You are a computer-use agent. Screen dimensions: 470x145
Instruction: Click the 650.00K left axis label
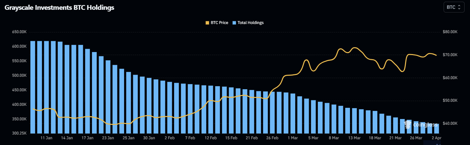[20, 32]
